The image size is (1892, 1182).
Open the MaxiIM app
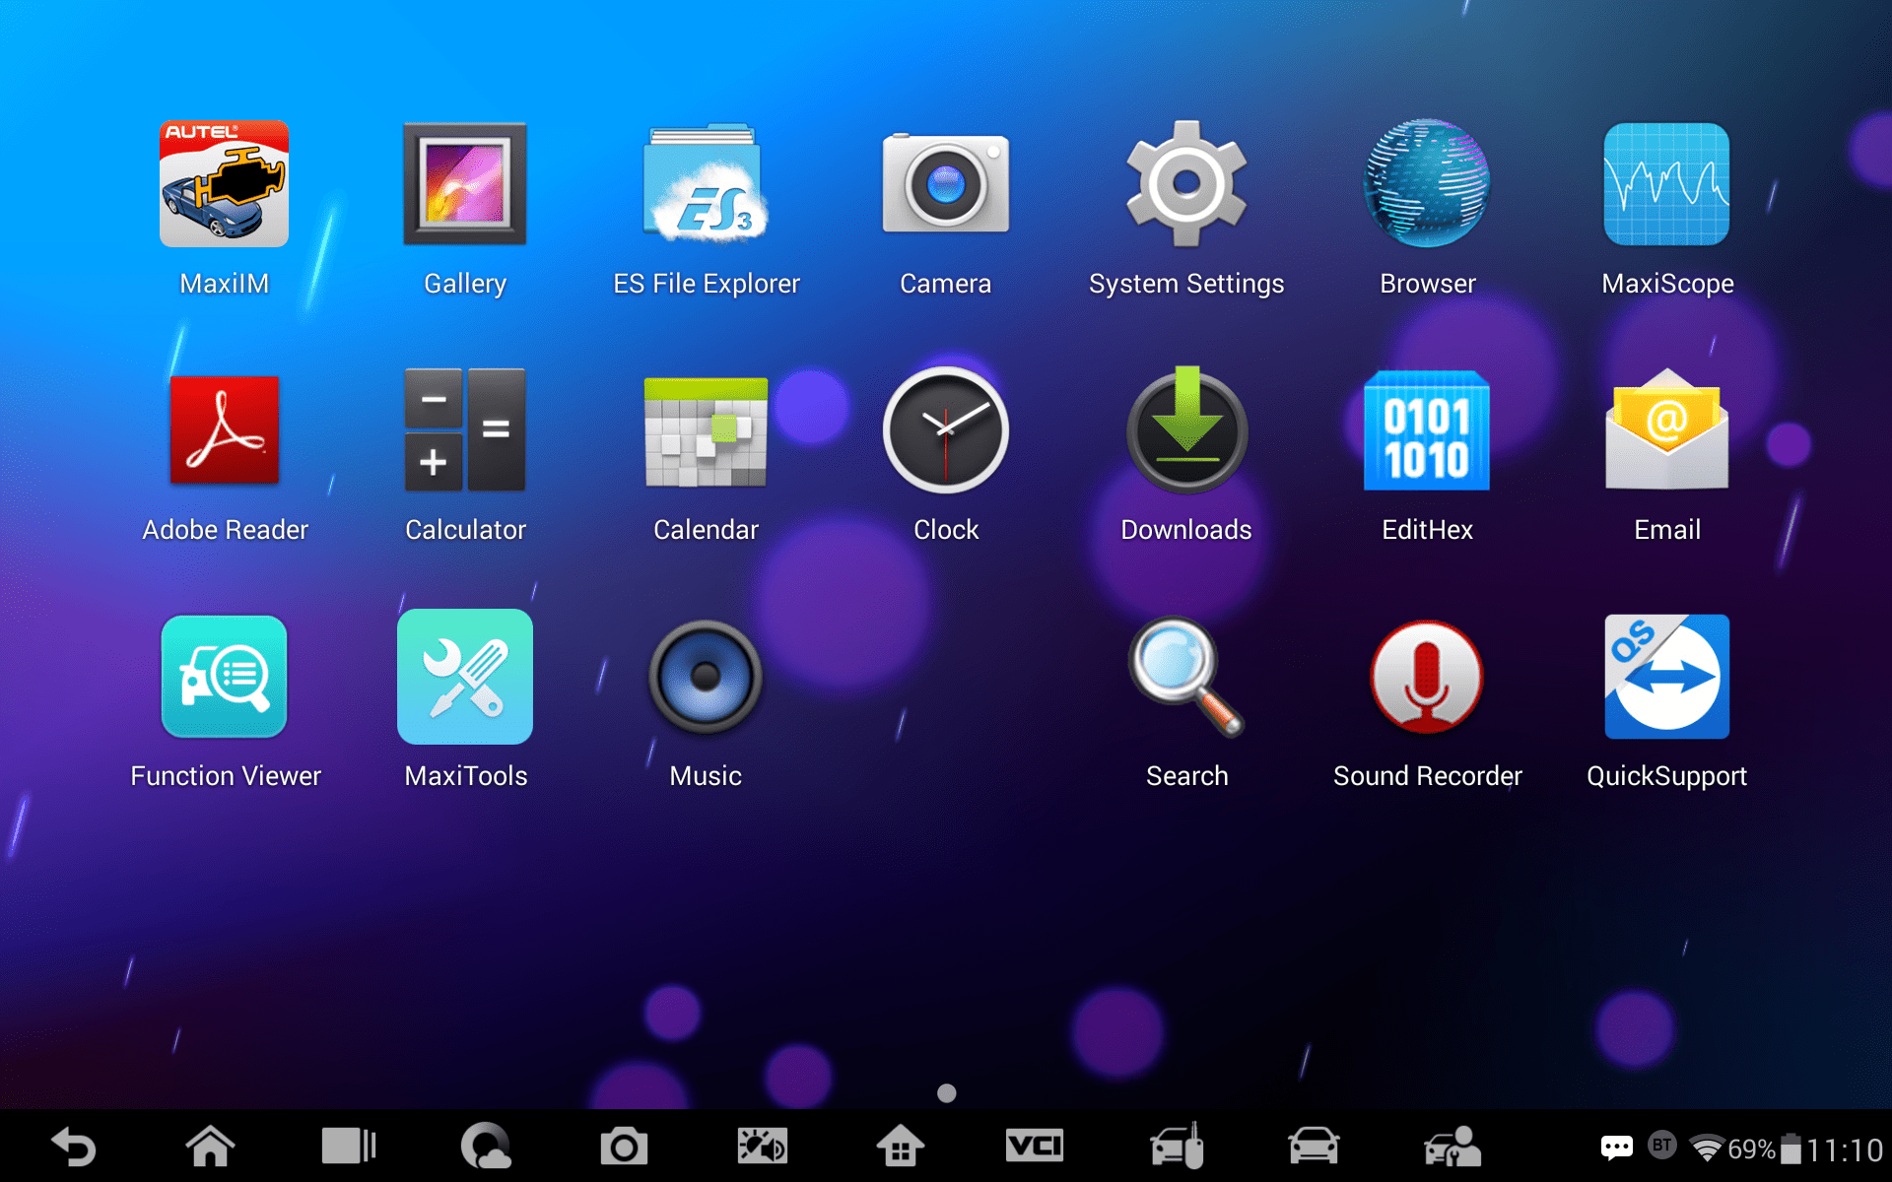tap(224, 184)
